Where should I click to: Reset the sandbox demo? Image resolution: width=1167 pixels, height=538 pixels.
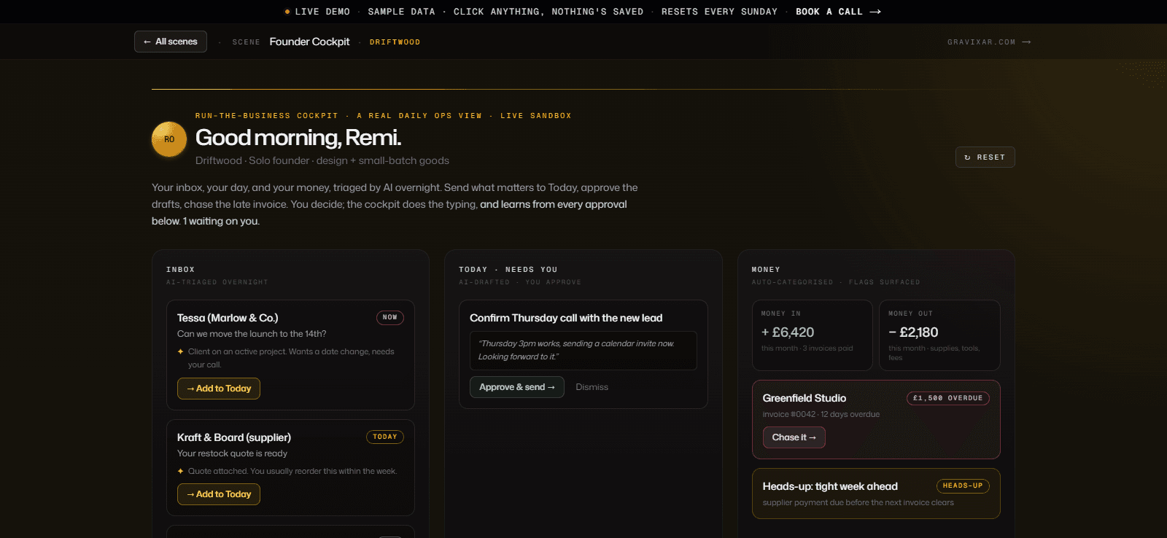985,157
